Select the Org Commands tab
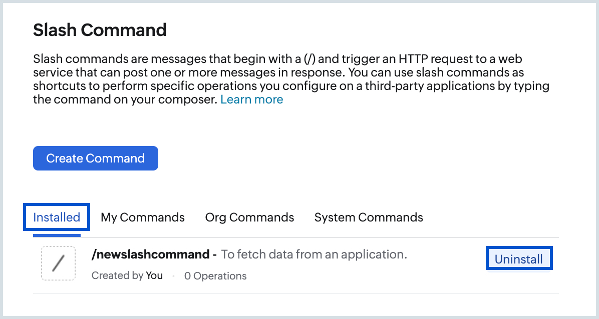 [249, 217]
